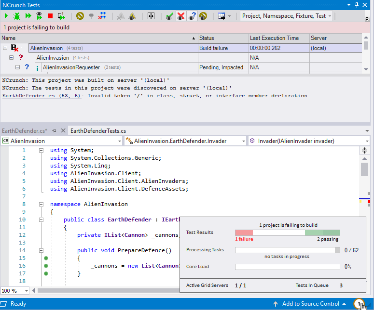Click green coverage marker on line 17
The image size is (374, 310).
click(x=46, y=273)
